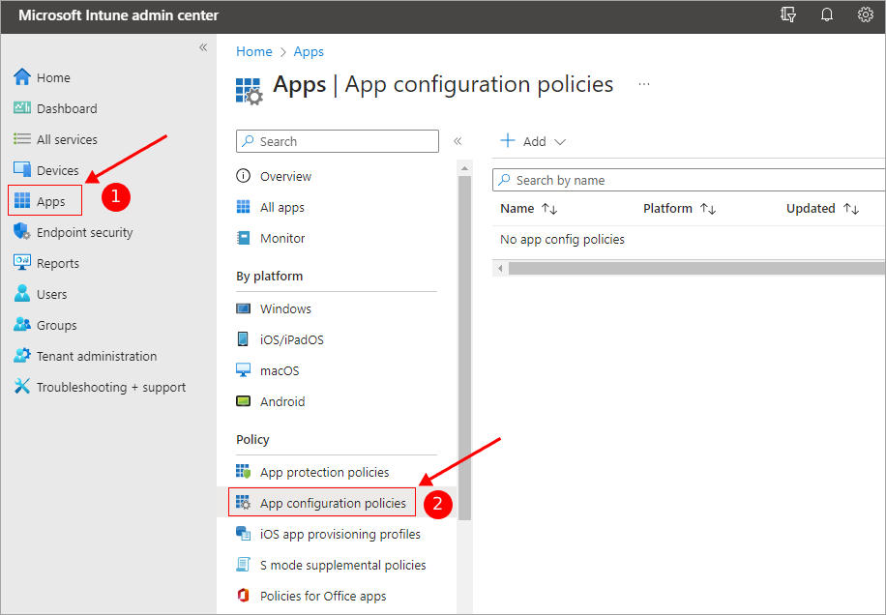This screenshot has width=886, height=615.
Task: Click the submenu scrollbar up arrow
Action: coord(464,167)
